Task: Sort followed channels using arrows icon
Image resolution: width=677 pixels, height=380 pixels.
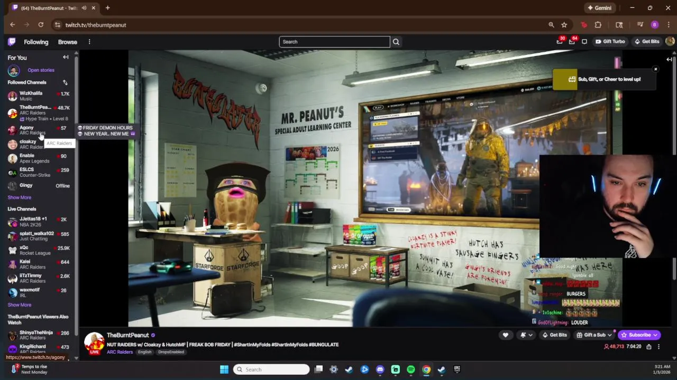Action: click(x=65, y=82)
